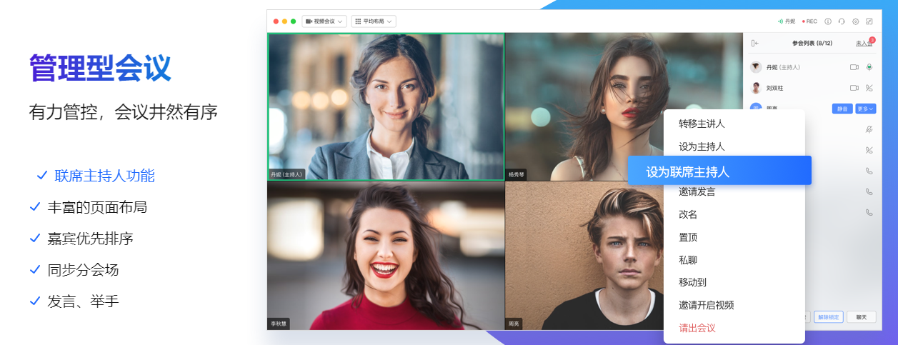Screen dimensions: 898x345
Task: Click 刘双柱's camera icon
Action: [x=854, y=88]
